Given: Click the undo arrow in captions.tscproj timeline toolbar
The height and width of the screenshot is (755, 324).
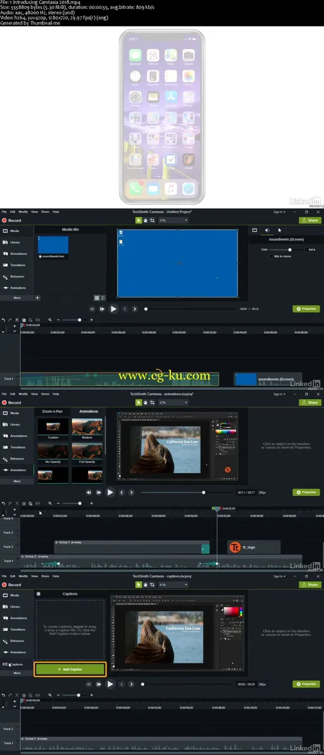Looking at the screenshot, I should pos(3,695).
